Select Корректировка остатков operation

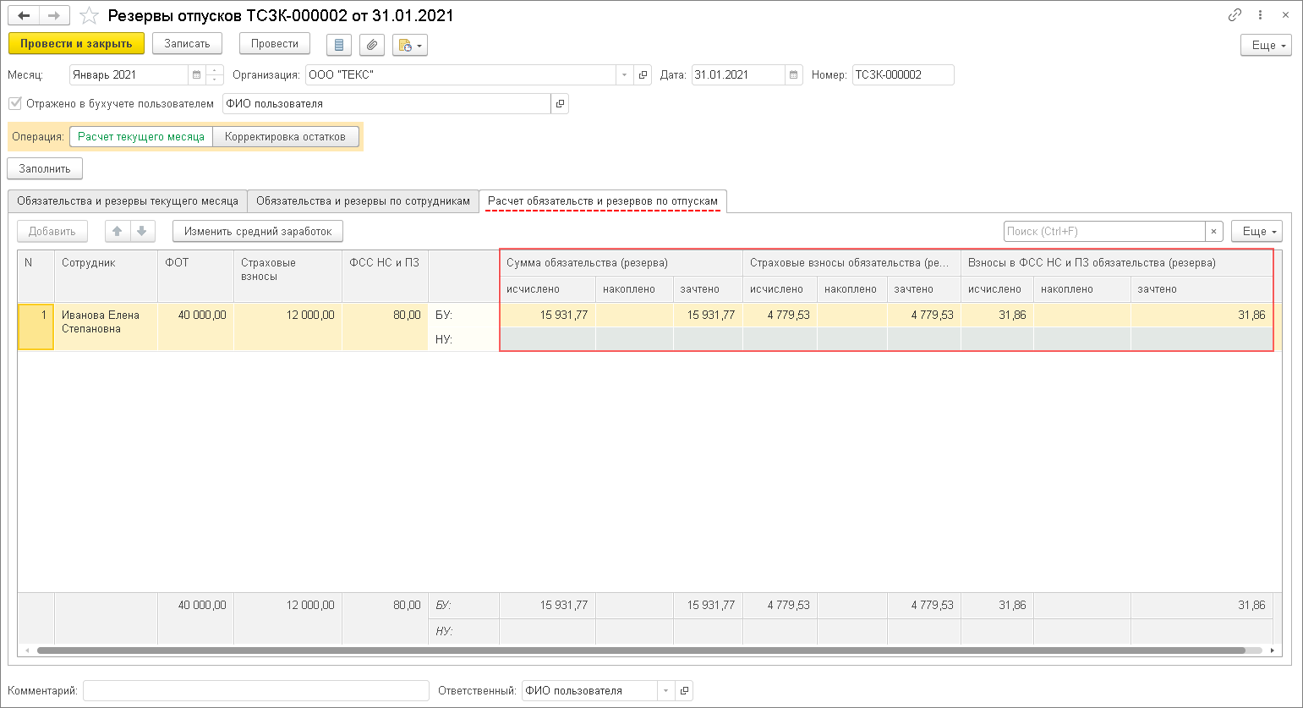pyautogui.click(x=285, y=137)
